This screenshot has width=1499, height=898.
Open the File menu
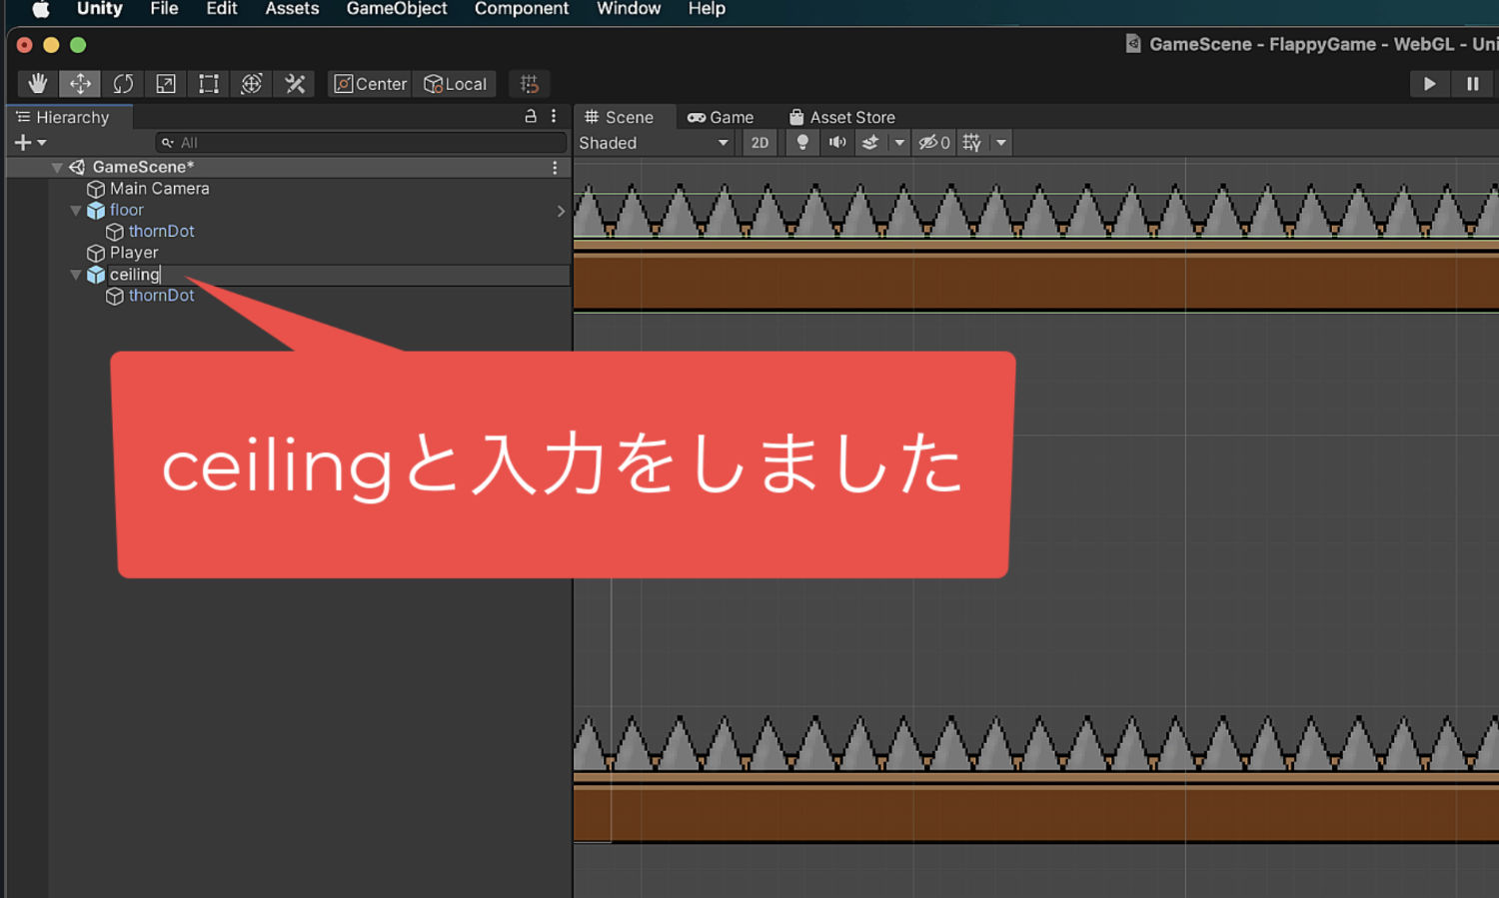(164, 9)
